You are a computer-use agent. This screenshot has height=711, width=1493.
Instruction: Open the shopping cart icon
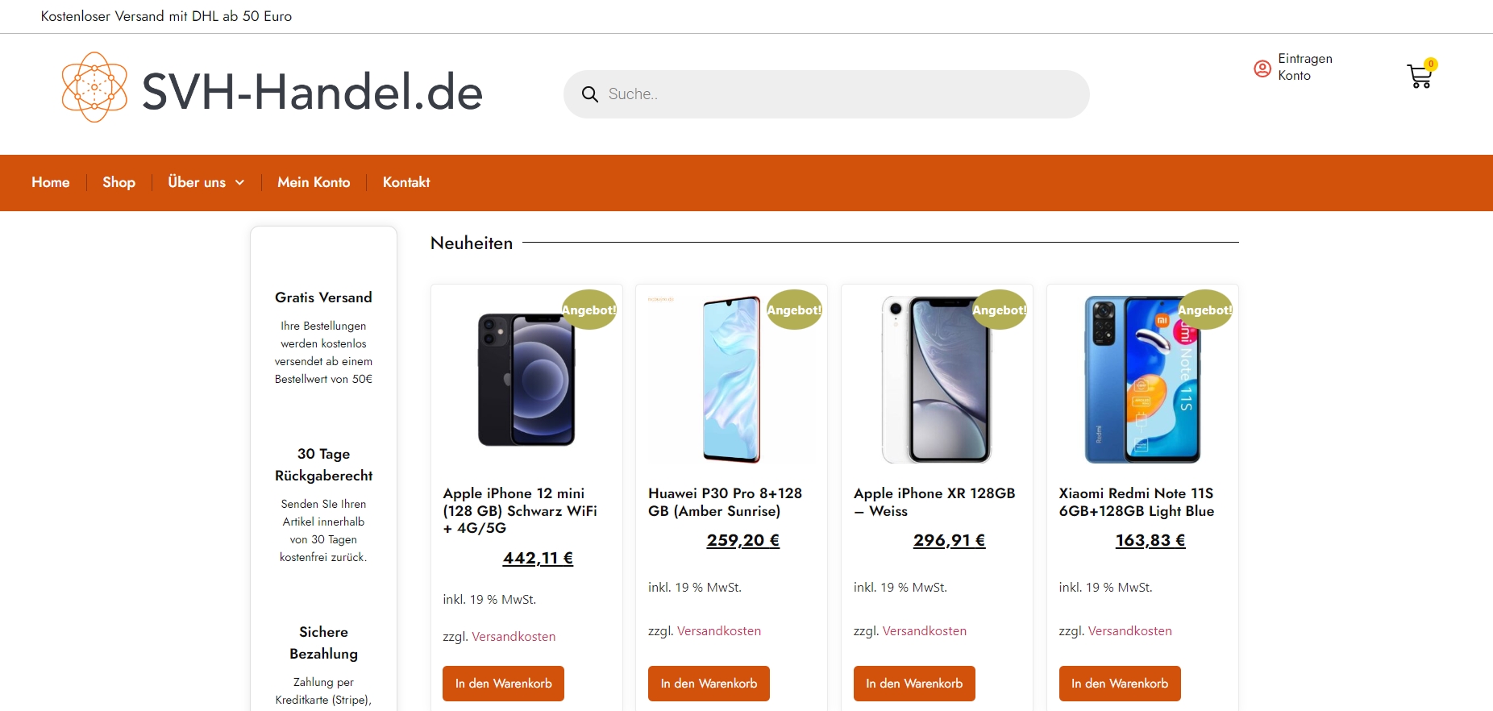click(x=1420, y=76)
